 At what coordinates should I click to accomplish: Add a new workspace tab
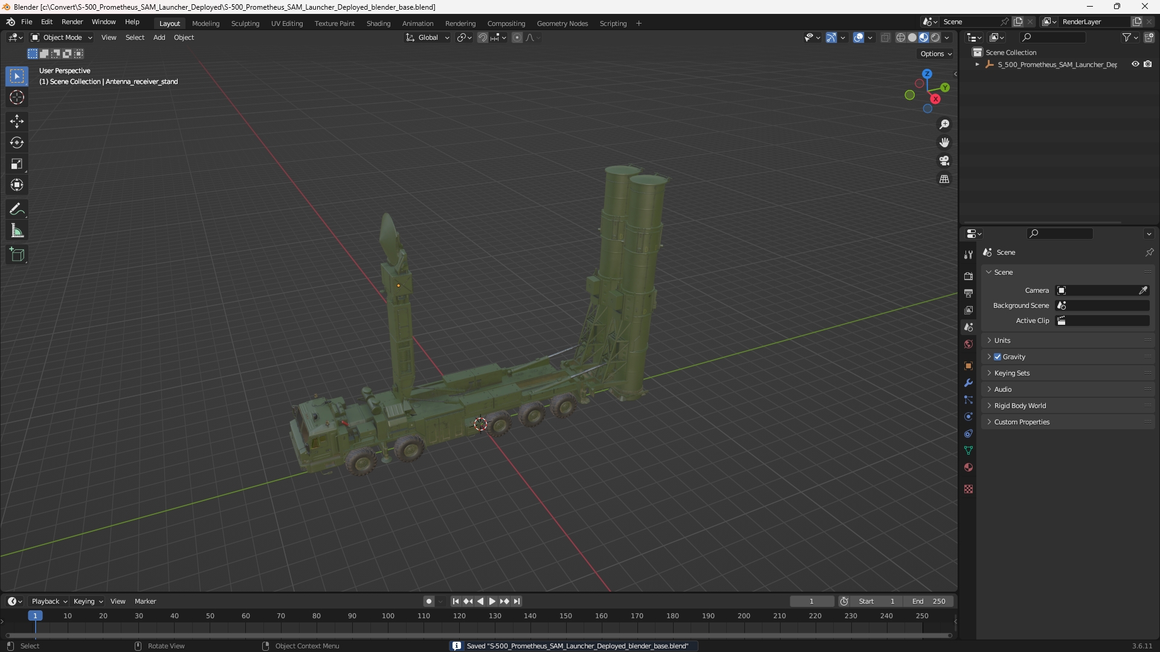(639, 24)
